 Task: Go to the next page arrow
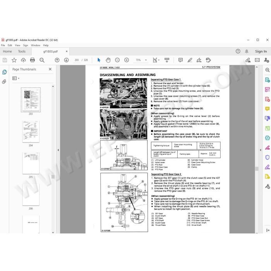pyautogui.click(x=66, y=60)
